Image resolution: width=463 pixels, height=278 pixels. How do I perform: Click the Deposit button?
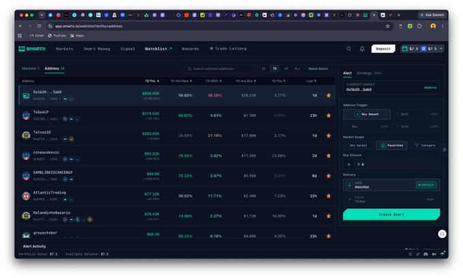[x=383, y=49]
